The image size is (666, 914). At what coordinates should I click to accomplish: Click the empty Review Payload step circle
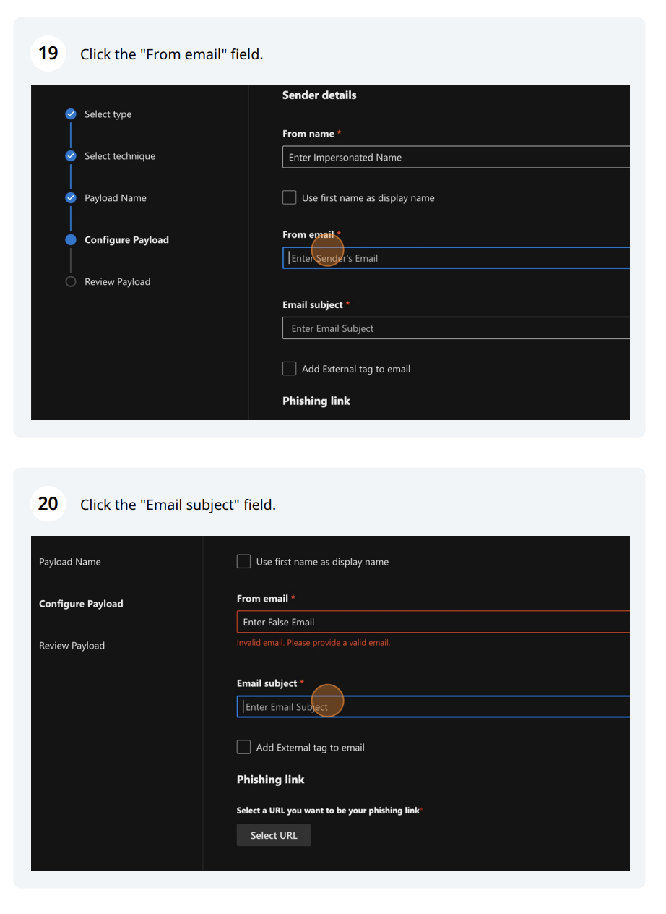[x=71, y=282]
